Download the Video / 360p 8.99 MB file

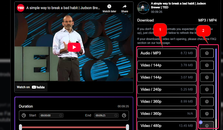[207, 101]
